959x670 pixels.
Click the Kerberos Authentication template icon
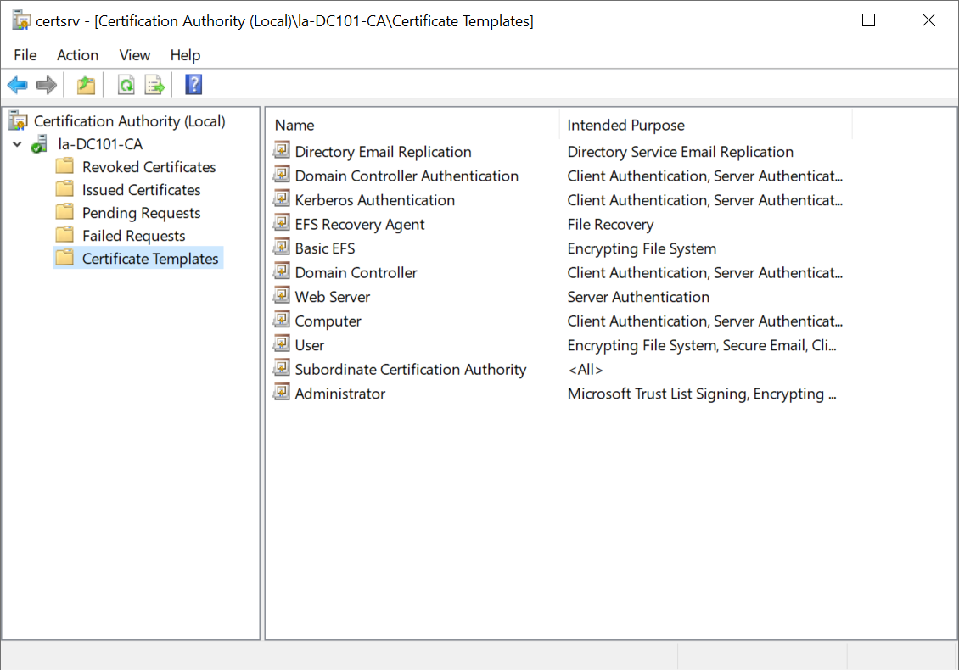point(281,199)
